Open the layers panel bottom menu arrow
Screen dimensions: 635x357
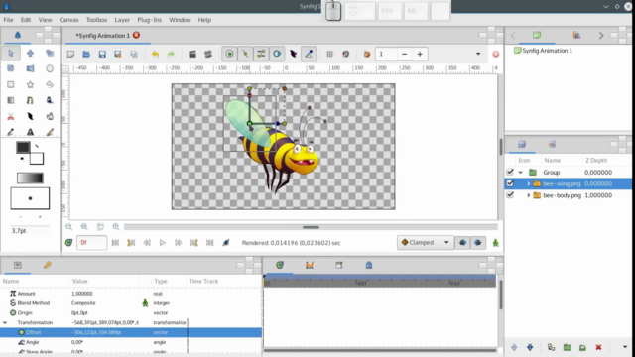[625, 347]
